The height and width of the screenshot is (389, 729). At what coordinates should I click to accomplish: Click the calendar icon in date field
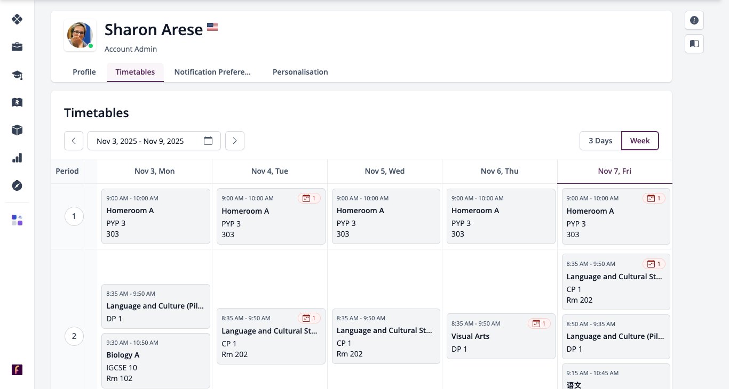tap(208, 141)
